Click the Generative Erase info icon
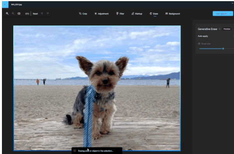The height and width of the screenshot is (154, 234). [220, 29]
